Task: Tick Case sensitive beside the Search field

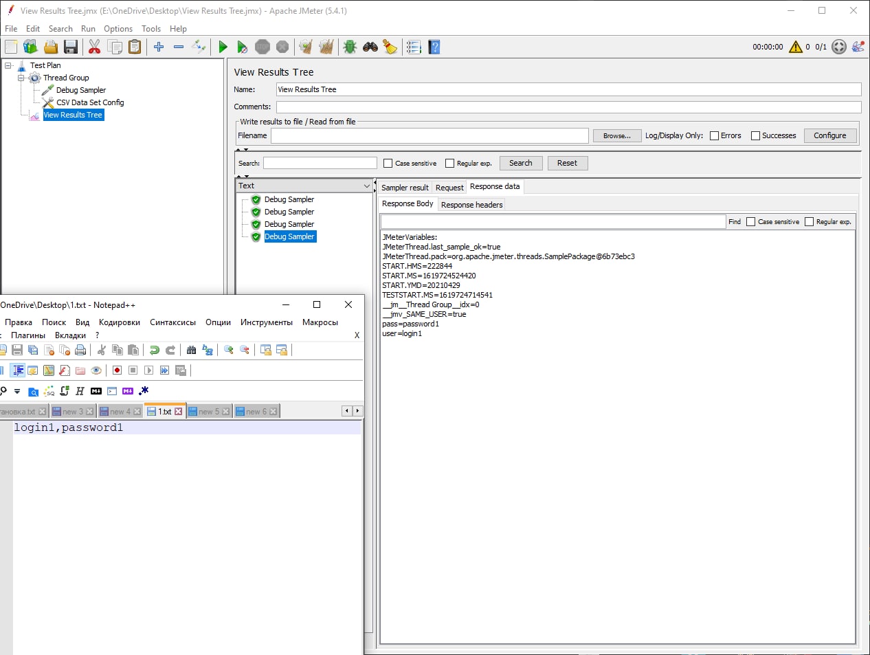Action: point(388,163)
